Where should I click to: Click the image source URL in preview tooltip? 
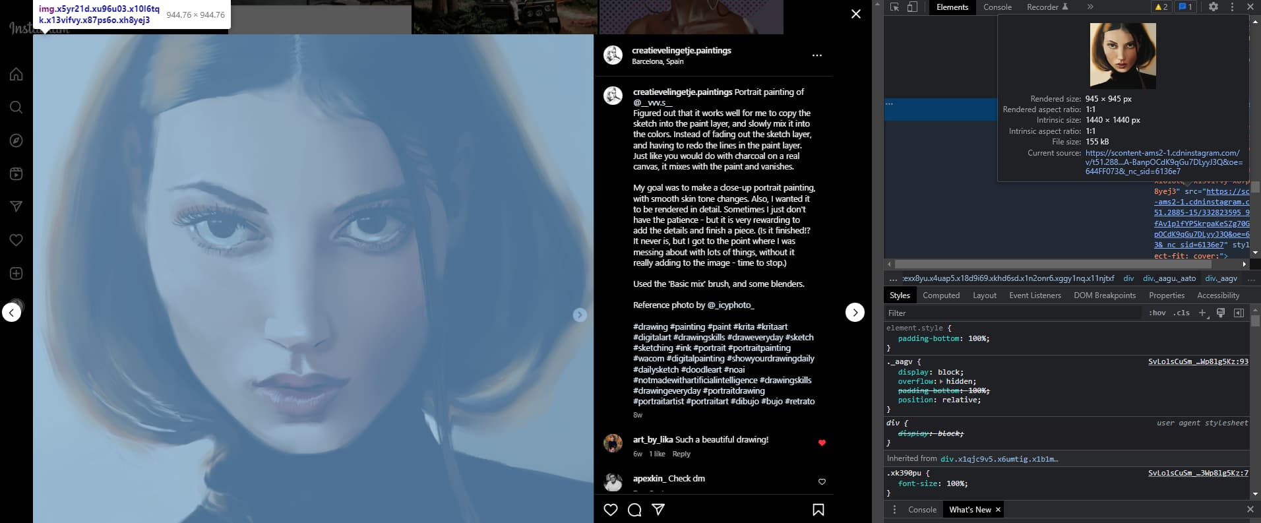coord(1164,162)
